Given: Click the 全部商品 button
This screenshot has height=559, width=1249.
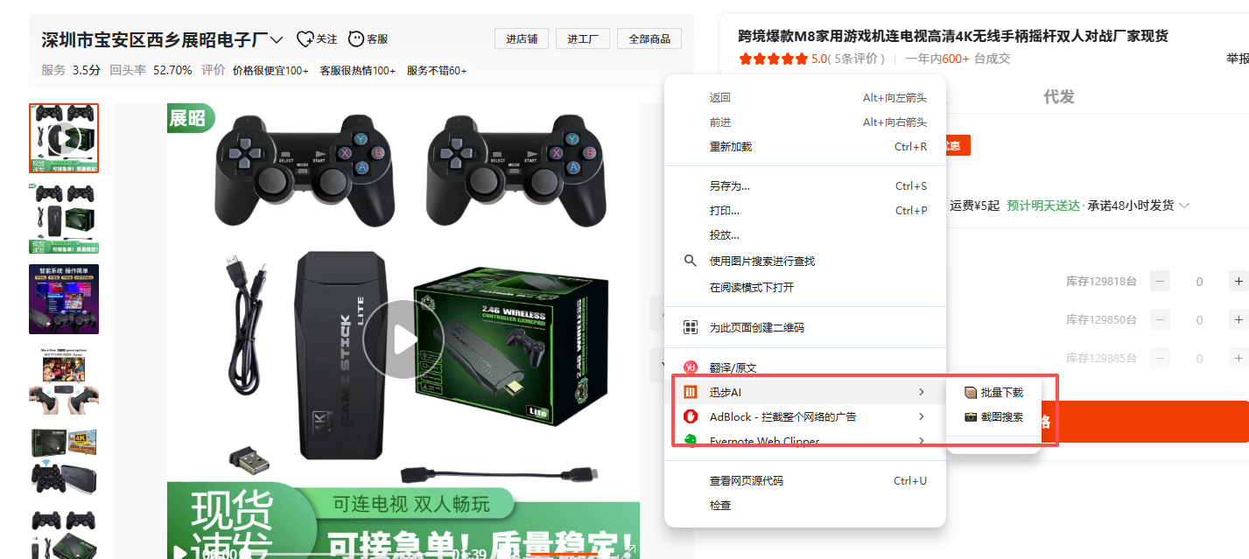Looking at the screenshot, I should pos(649,38).
